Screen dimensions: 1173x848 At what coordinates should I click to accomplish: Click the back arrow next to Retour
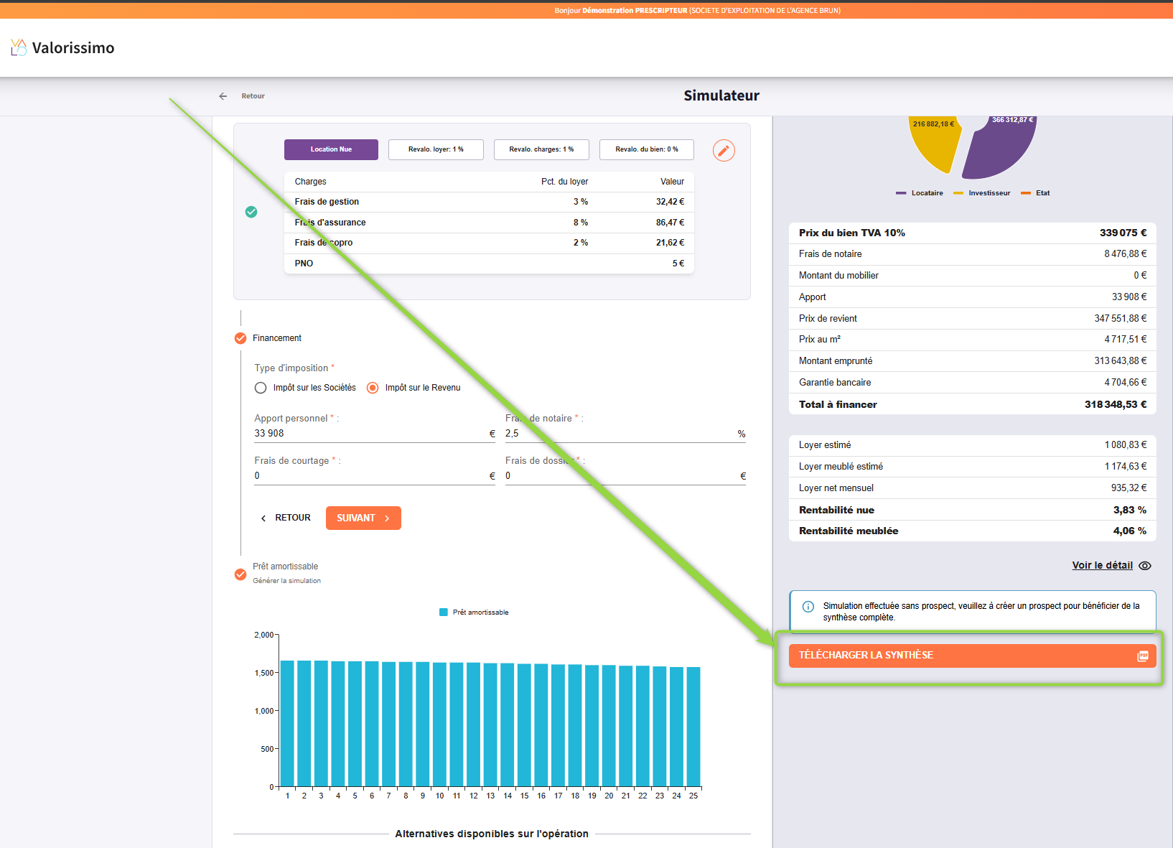(223, 96)
